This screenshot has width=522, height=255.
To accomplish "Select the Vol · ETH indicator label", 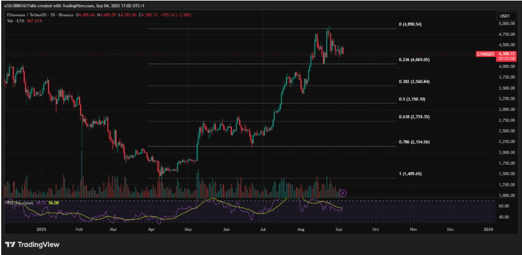I will click(x=15, y=21).
